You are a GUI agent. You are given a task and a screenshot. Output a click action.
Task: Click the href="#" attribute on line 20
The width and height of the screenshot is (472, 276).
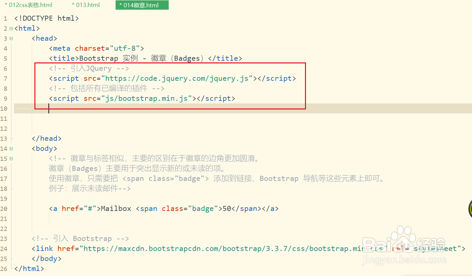[79, 209]
